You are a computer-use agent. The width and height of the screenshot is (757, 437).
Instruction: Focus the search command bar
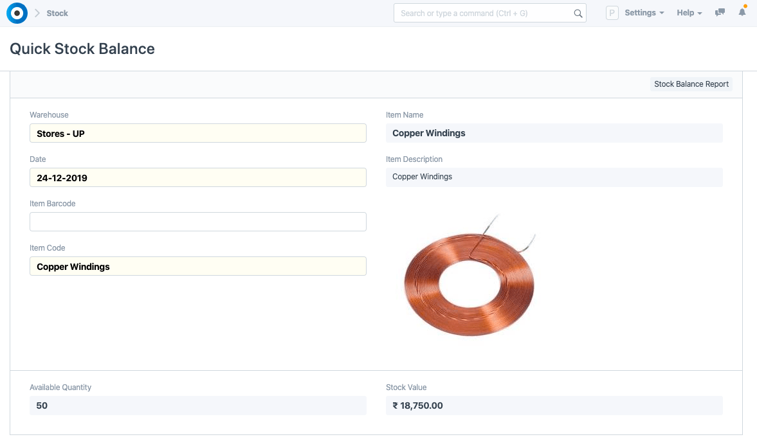click(482, 13)
